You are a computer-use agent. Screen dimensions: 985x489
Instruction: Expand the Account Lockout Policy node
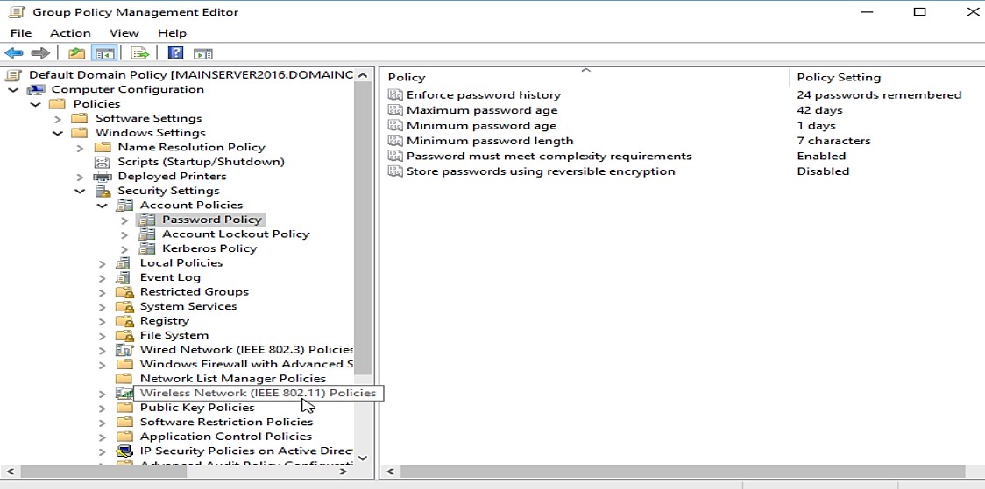pos(124,234)
